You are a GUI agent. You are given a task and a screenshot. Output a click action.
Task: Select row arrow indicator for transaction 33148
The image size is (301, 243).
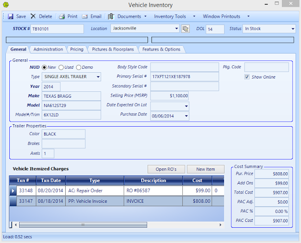coord(13,190)
